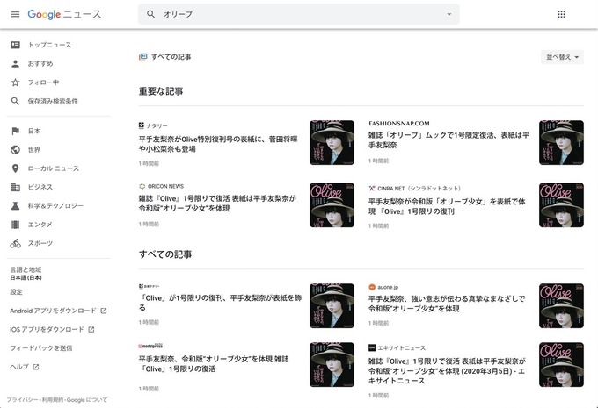The width and height of the screenshot is (598, 408).
Task: Click the ローカルニュース location pin icon
Action: click(15, 168)
